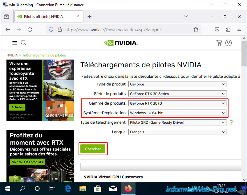The image size is (247, 195).
Task: Open Firefox extensions puzzle icon
Action: pyautogui.click(x=228, y=29)
